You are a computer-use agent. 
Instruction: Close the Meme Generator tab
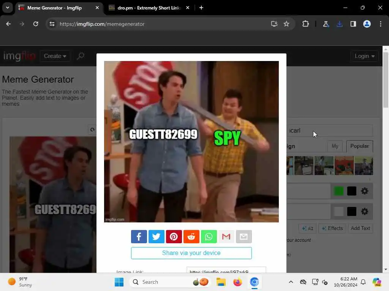(x=97, y=8)
